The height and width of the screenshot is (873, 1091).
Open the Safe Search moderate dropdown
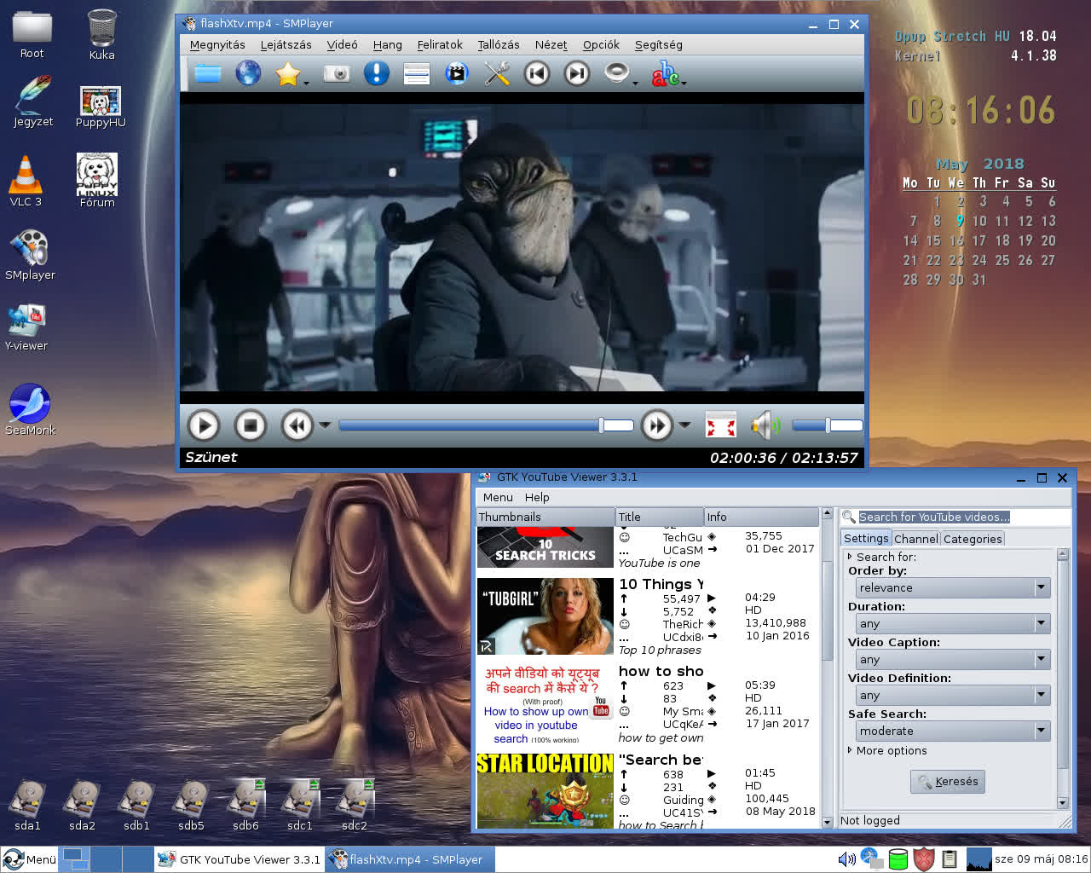[x=953, y=731]
